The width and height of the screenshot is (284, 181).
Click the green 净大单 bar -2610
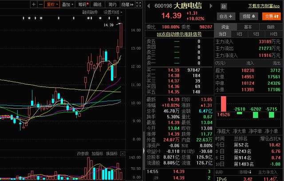tap(240, 113)
